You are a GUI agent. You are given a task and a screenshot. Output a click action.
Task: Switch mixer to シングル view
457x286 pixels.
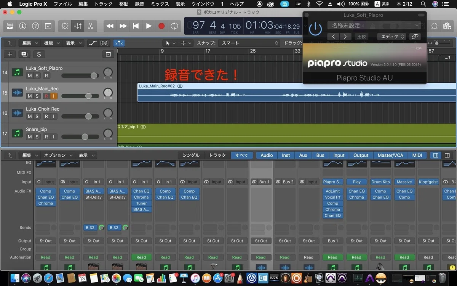coord(191,155)
